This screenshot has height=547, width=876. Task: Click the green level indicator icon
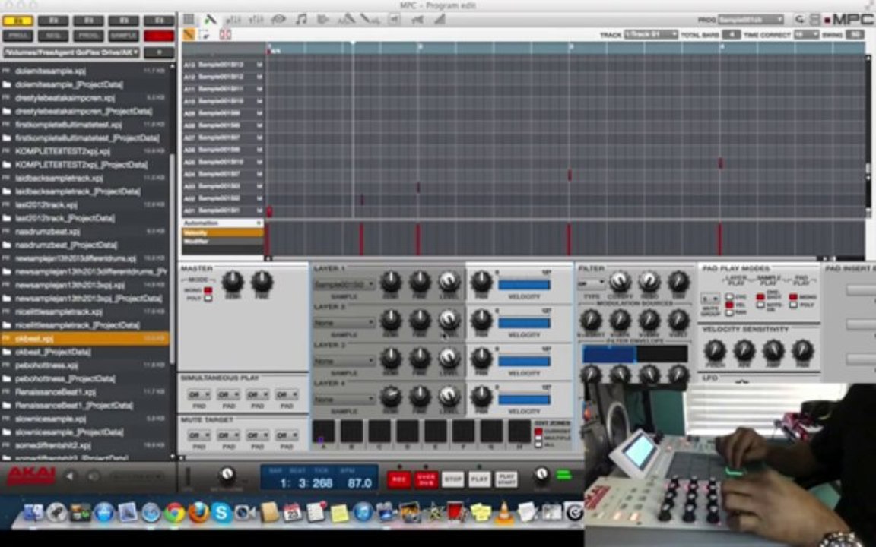pos(563,475)
